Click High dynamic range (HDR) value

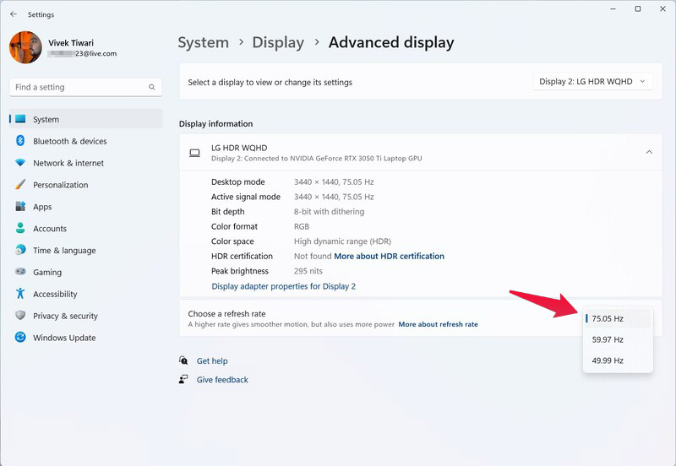tap(342, 241)
